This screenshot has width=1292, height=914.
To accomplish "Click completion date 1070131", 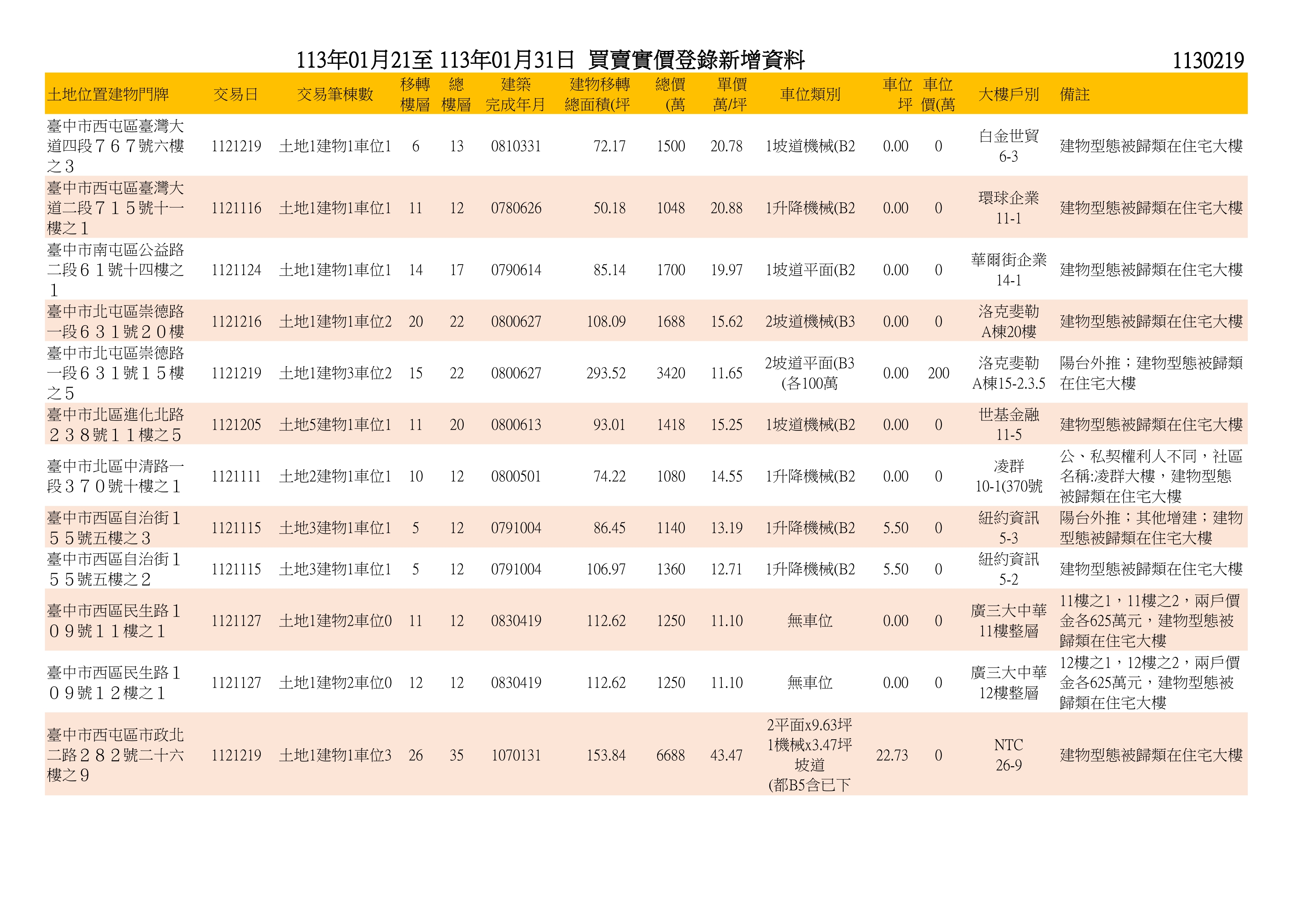I will point(516,755).
